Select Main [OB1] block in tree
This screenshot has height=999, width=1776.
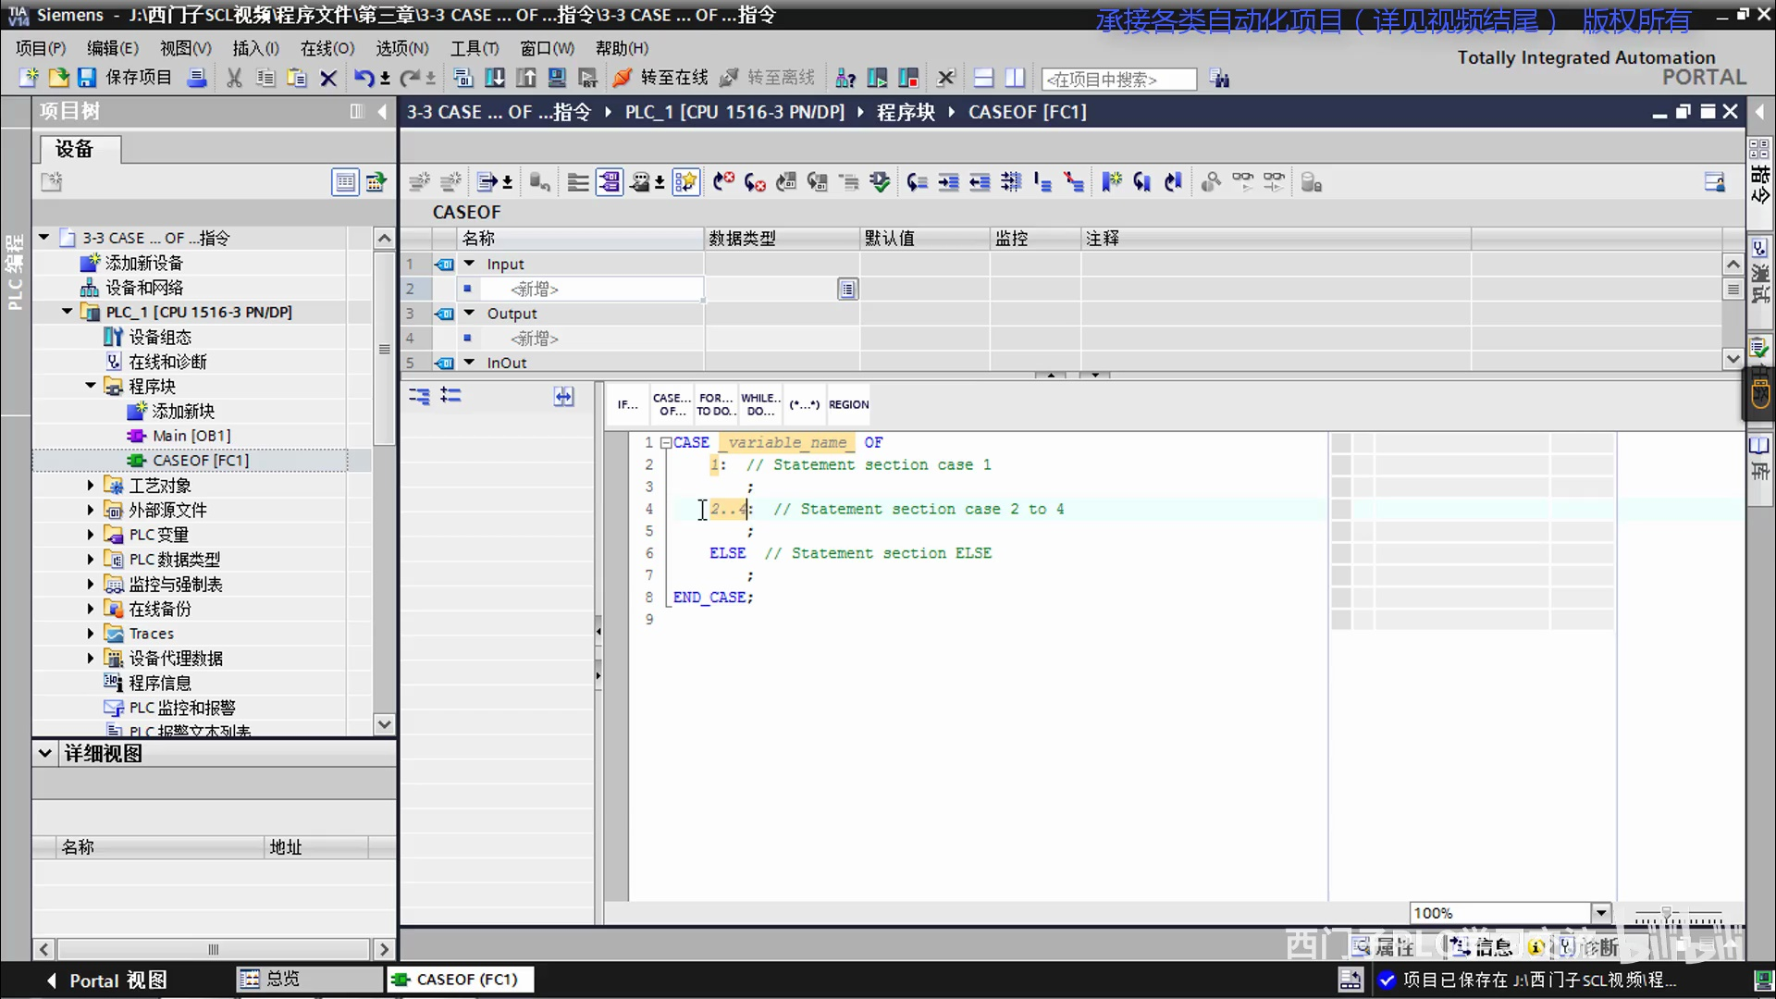pos(191,436)
